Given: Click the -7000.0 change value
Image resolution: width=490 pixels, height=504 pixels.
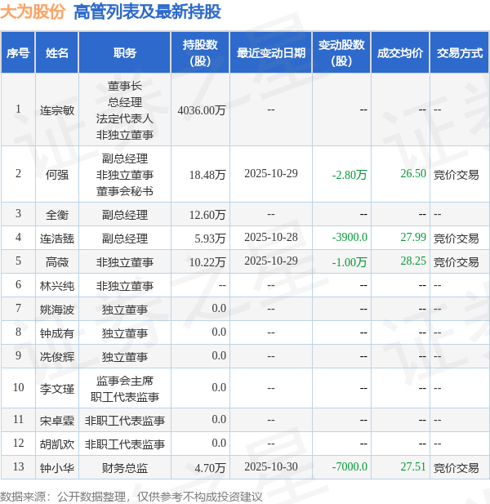Looking at the screenshot, I should pos(350,466).
